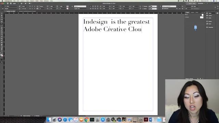Open the character style dropdown
Image resolution: width=219 pixels, height=123 pixels.
click(x=87, y=6)
